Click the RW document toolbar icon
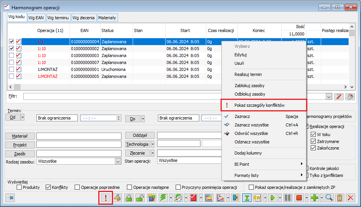 (x=257, y=198)
